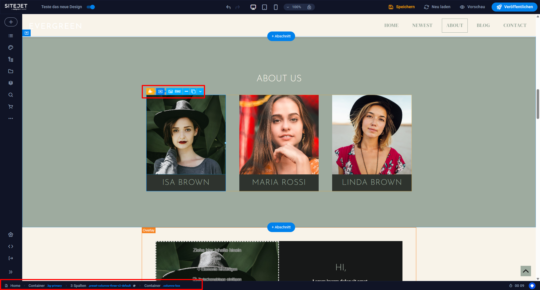Image resolution: width=540 pixels, height=290 pixels.
Task: Open the three-dots menu in Bild toolbar
Action: pyautogui.click(x=186, y=91)
